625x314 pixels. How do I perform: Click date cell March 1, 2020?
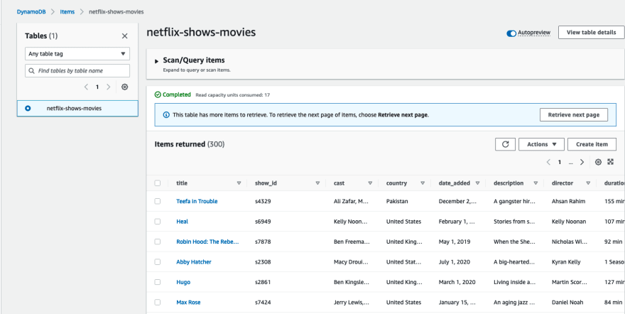point(457,282)
